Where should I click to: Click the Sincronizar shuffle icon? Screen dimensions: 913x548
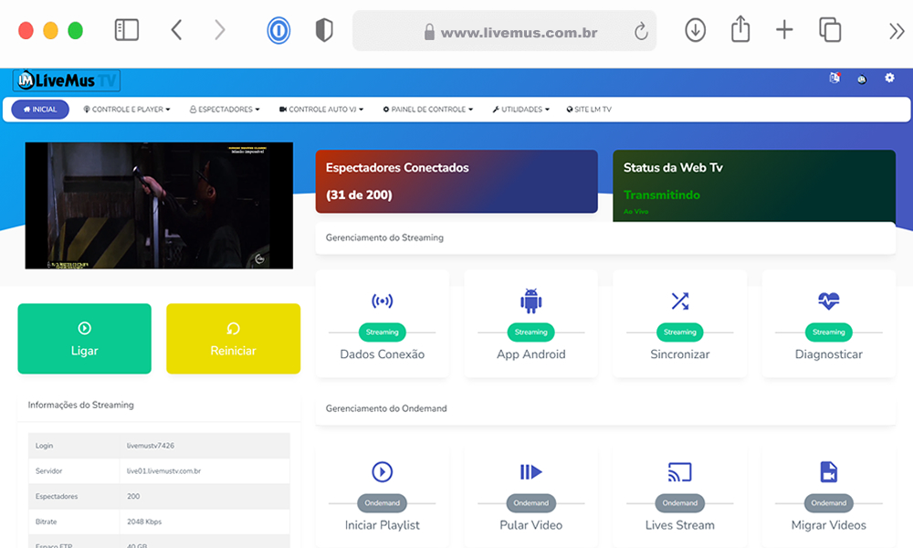pos(679,301)
